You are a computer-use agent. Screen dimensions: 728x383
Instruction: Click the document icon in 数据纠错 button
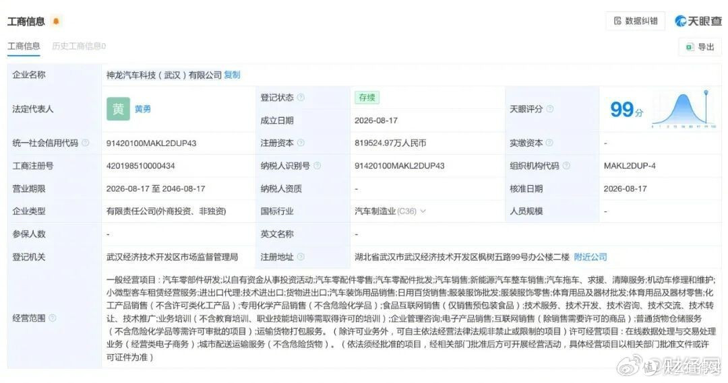pyautogui.click(x=617, y=21)
